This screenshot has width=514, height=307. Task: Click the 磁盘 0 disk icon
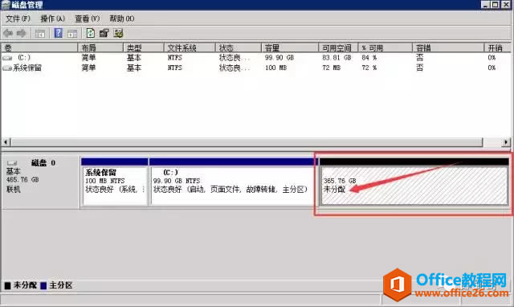[x=12, y=162]
